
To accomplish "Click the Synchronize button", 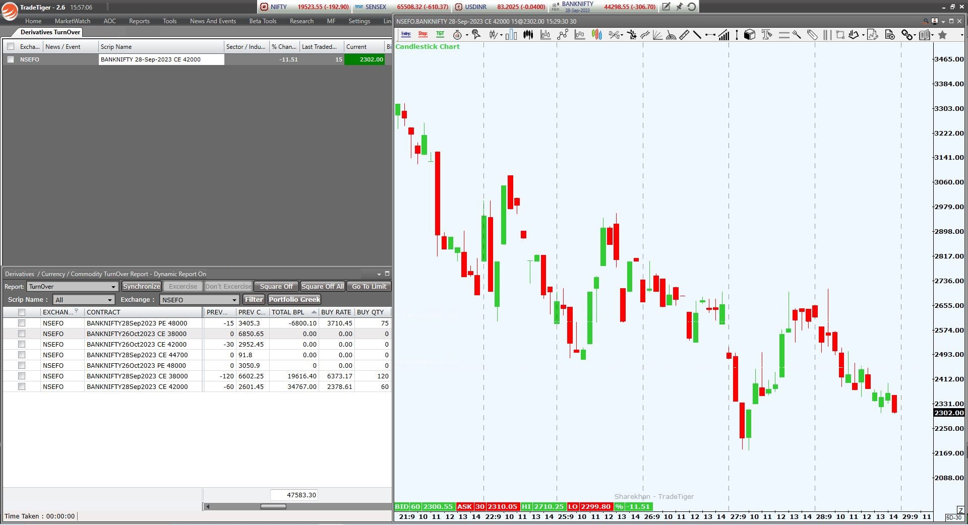I will coord(142,287).
